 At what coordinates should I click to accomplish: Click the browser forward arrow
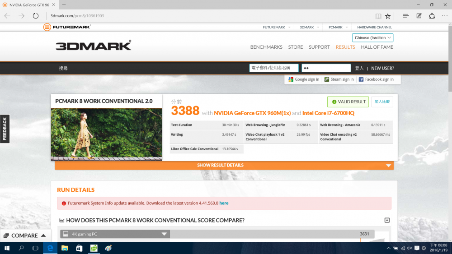pos(21,16)
